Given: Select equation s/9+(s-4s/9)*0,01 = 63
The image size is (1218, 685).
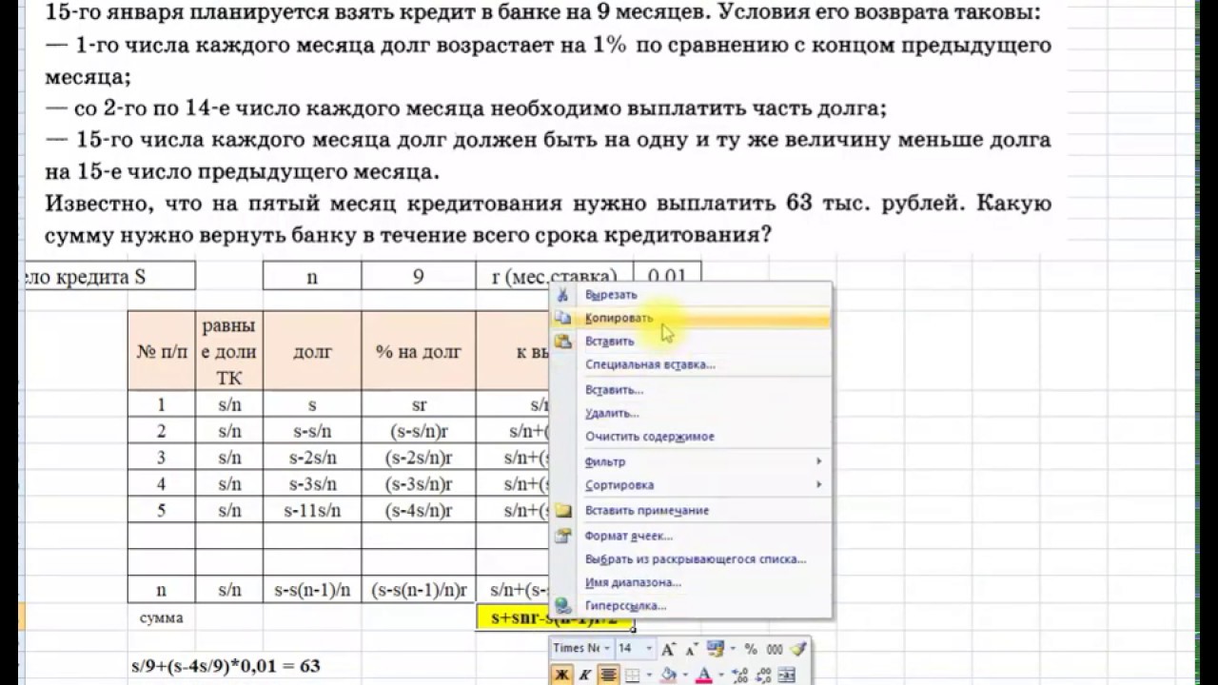Looking at the screenshot, I should [226, 666].
